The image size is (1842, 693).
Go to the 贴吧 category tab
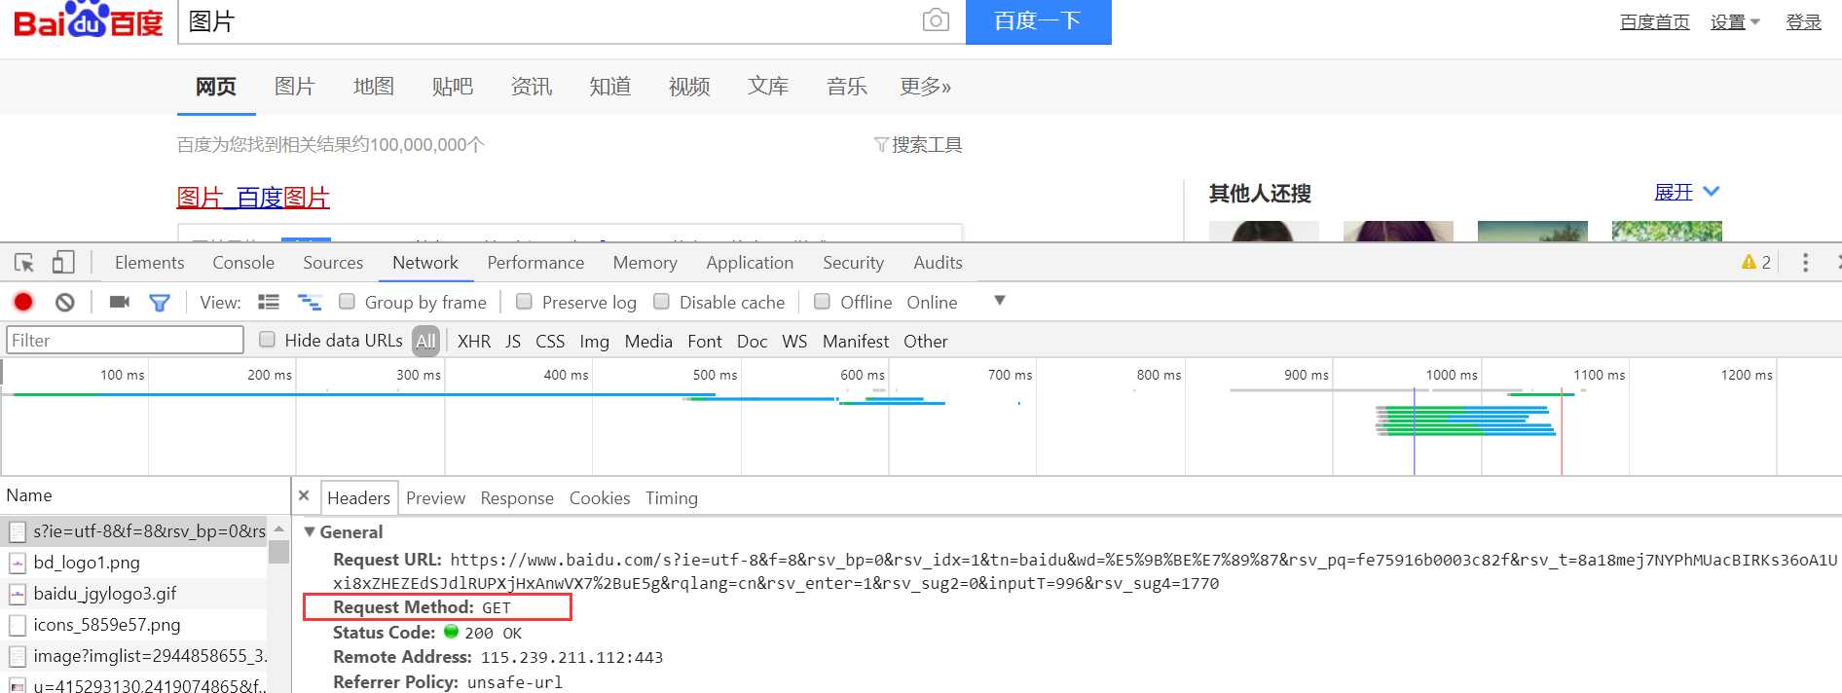[452, 87]
